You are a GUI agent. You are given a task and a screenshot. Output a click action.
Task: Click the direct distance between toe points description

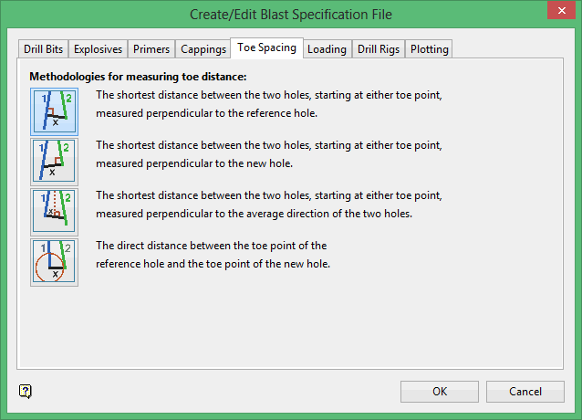pos(213,255)
